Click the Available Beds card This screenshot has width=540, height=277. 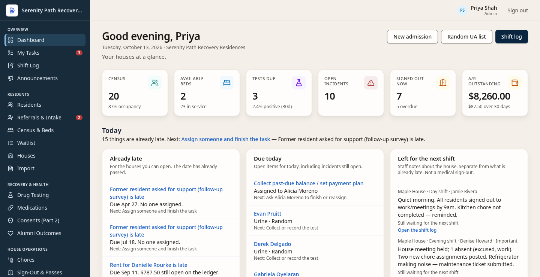(x=207, y=93)
